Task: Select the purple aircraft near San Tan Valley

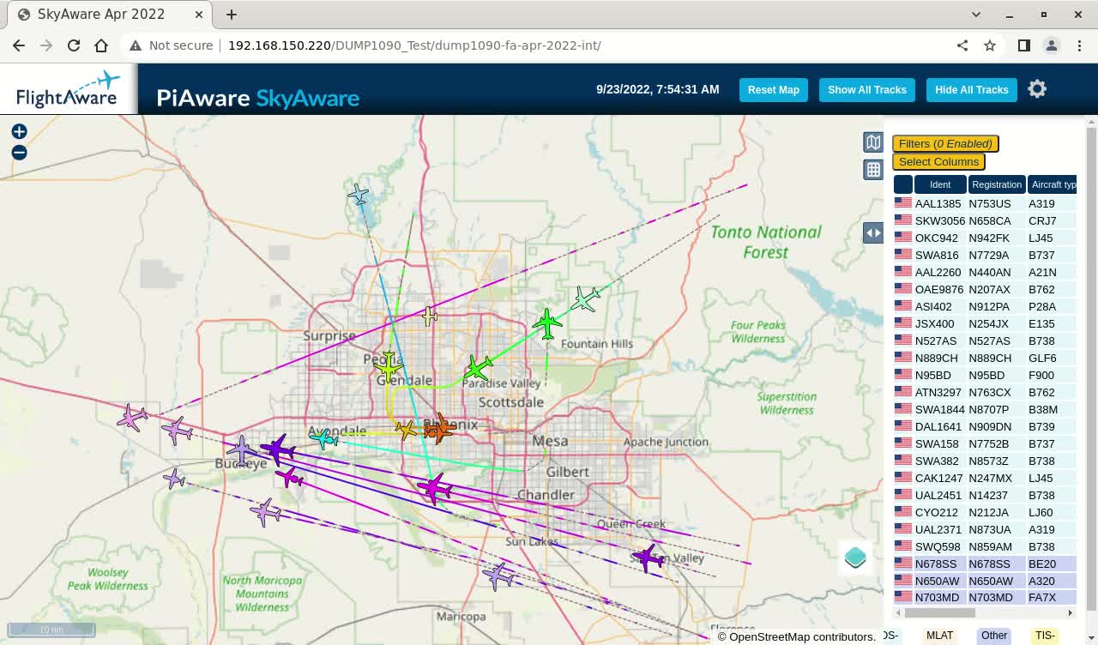Action: pos(648,558)
